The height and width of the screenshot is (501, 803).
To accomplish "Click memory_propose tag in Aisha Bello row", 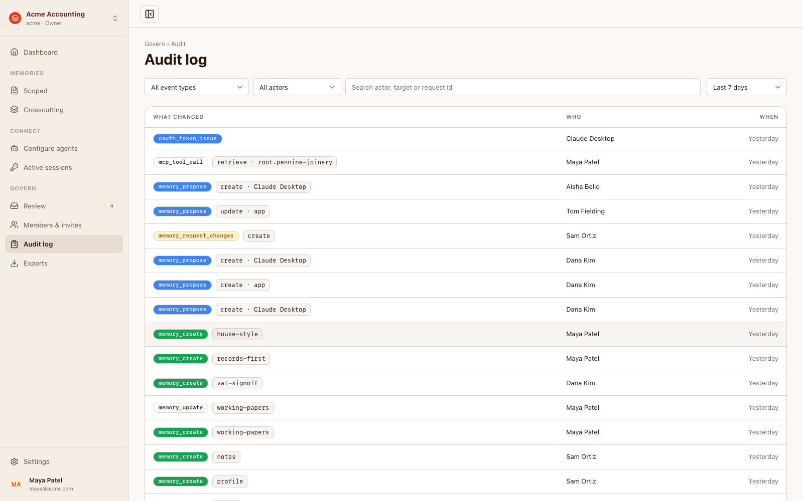I will pyautogui.click(x=182, y=187).
